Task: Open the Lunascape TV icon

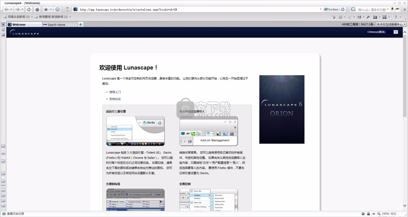Action: pos(334,17)
